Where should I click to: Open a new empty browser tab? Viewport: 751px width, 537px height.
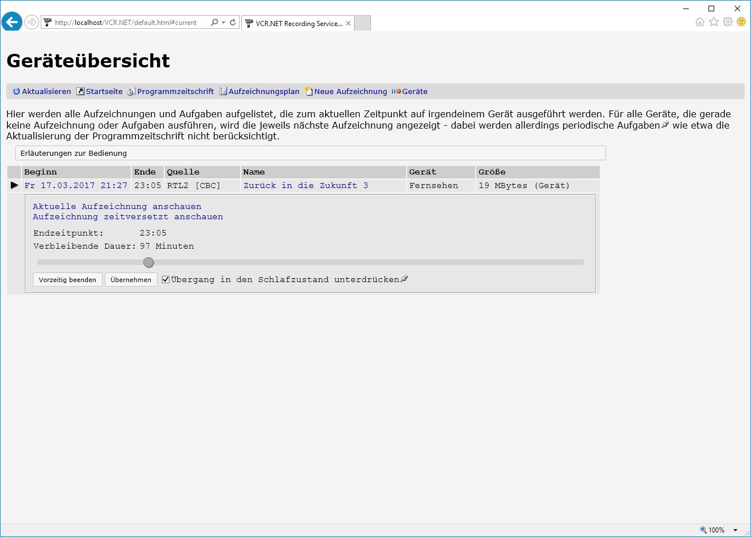(x=362, y=23)
